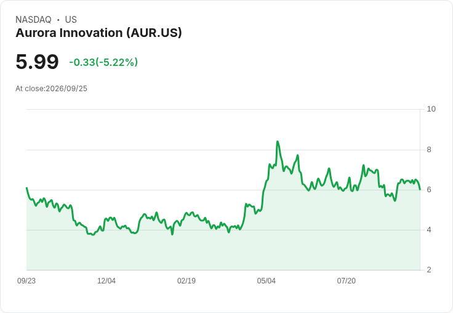
Task: Click the 6 y-axis price label
Action: 429,190
